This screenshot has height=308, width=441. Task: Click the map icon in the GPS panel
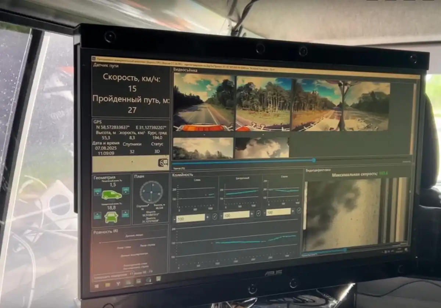coord(163,162)
